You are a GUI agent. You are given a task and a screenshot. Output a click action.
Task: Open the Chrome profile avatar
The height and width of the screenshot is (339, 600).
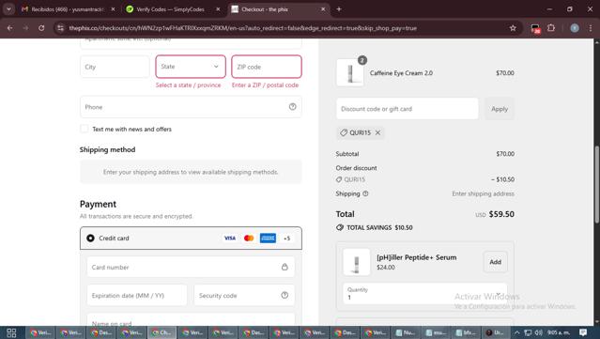[575, 28]
